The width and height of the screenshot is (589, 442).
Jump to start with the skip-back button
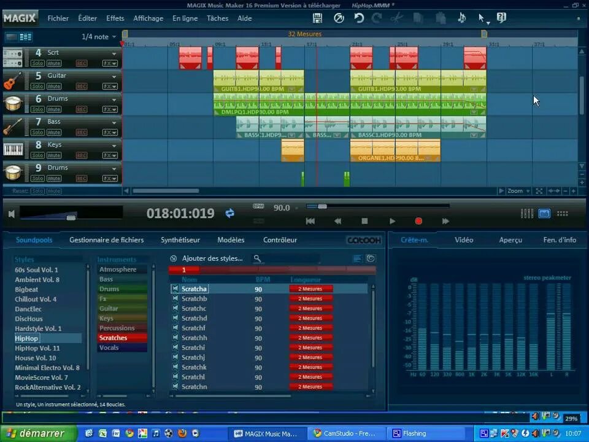point(310,221)
